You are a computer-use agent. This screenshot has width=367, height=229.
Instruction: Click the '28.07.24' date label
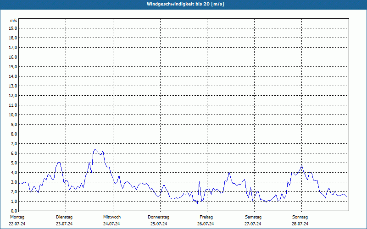coord(300,224)
